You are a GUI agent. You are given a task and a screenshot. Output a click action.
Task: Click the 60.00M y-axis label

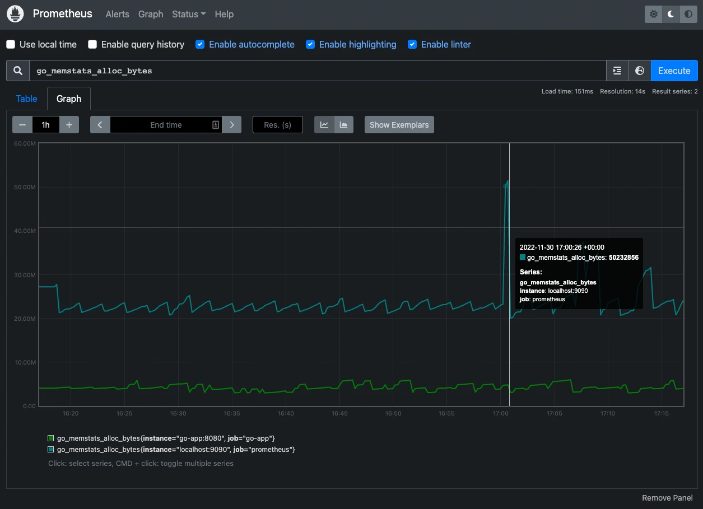click(x=24, y=143)
